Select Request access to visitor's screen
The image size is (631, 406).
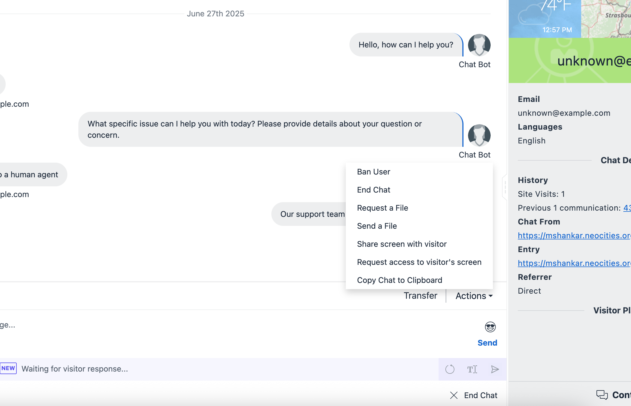pyautogui.click(x=419, y=262)
